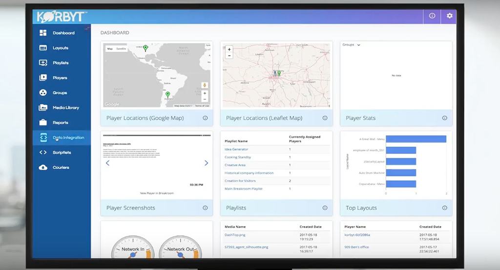Switch Google map to Satellite view
The width and height of the screenshot is (500, 270).
click(x=121, y=49)
